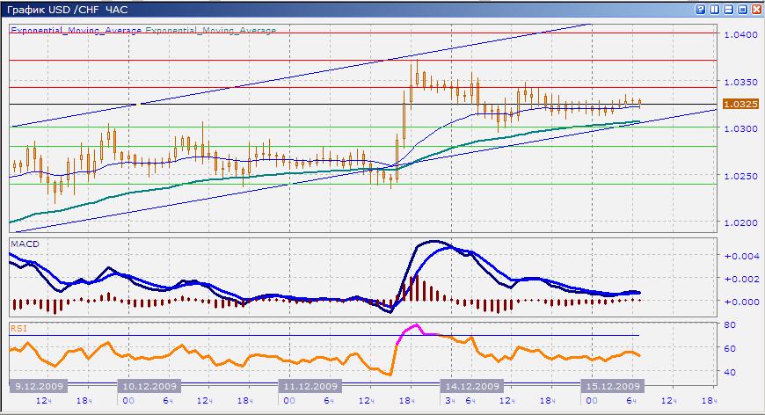Image resolution: width=765 pixels, height=415 pixels.
Task: Select the 15.12.2009 date marker
Action: [613, 386]
